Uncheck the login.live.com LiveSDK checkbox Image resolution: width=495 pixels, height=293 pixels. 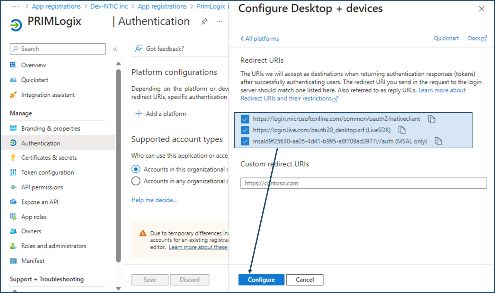click(245, 130)
